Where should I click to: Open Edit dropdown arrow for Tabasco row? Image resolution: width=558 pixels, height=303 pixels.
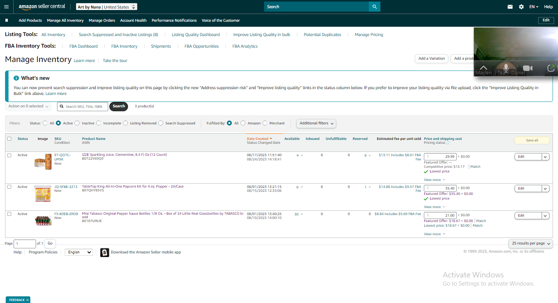click(x=546, y=215)
